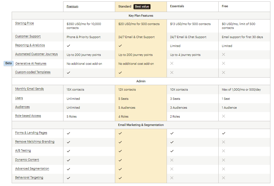The height and width of the screenshot is (186, 274).
Task: Click the Reporting & Analytics link
Action: point(30,45)
